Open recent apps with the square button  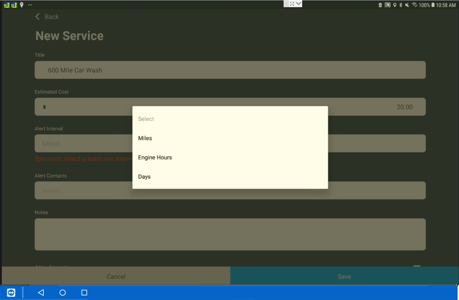point(84,292)
